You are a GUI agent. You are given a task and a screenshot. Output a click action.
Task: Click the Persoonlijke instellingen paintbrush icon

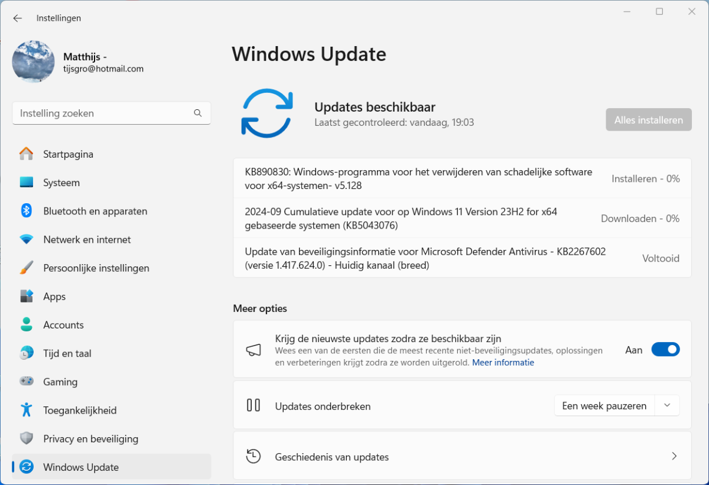[x=26, y=268]
